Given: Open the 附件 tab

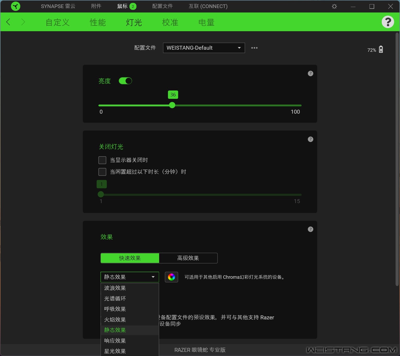Looking at the screenshot, I should click(x=96, y=6).
